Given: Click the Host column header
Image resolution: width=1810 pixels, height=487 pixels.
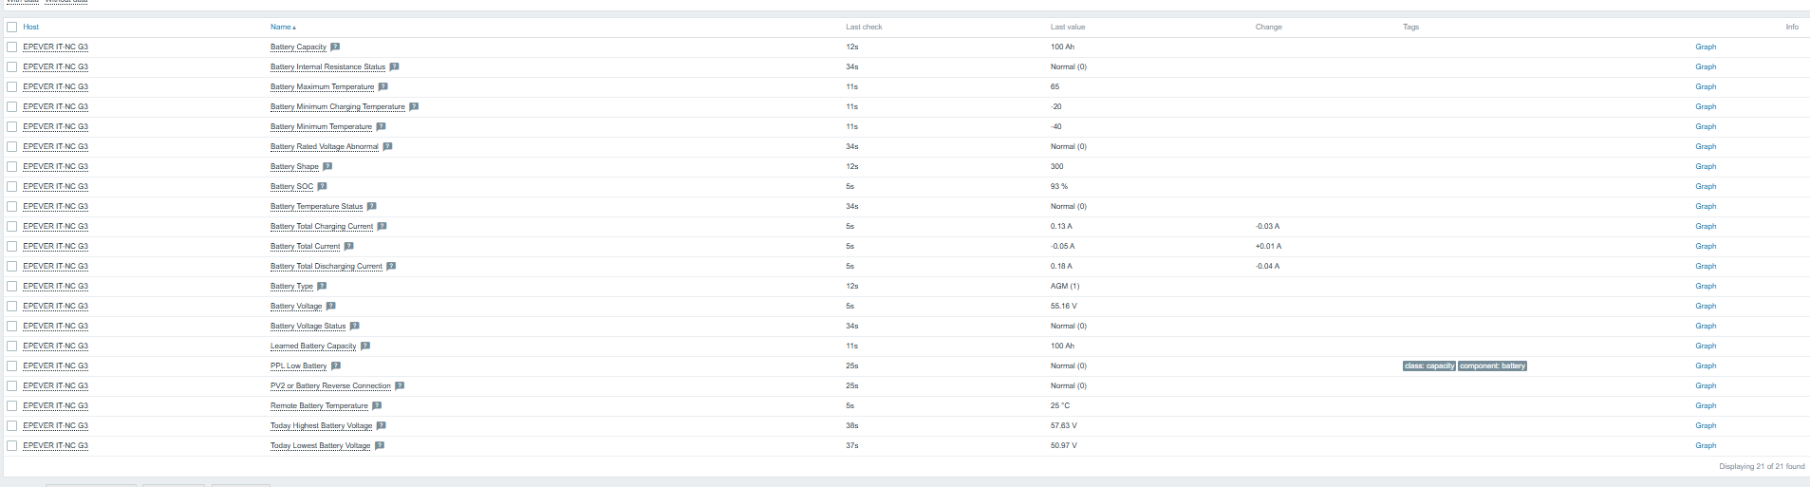Looking at the screenshot, I should (x=31, y=27).
